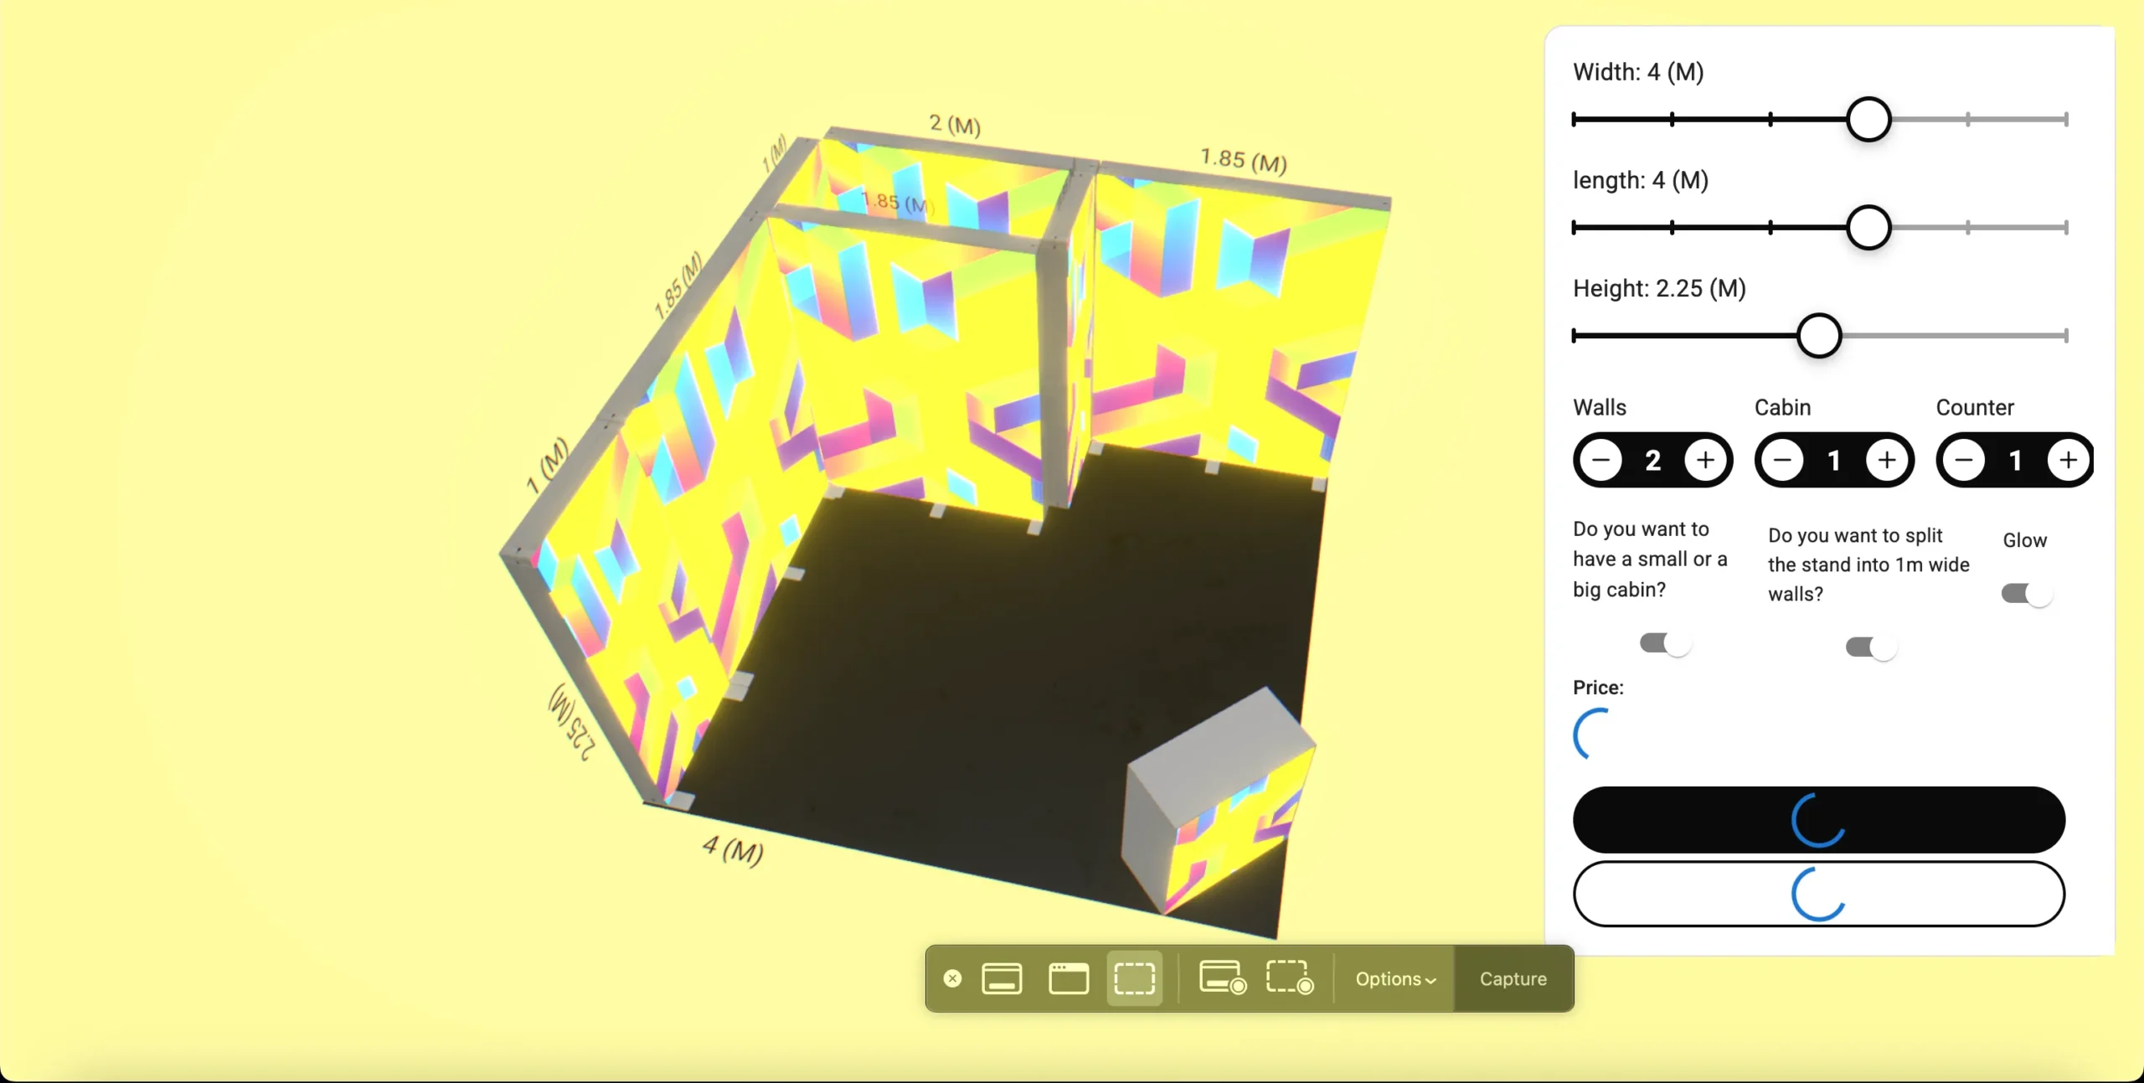Screen dimensions: 2144x1083
Task: Increase the Walls count with plus
Action: 1705,460
